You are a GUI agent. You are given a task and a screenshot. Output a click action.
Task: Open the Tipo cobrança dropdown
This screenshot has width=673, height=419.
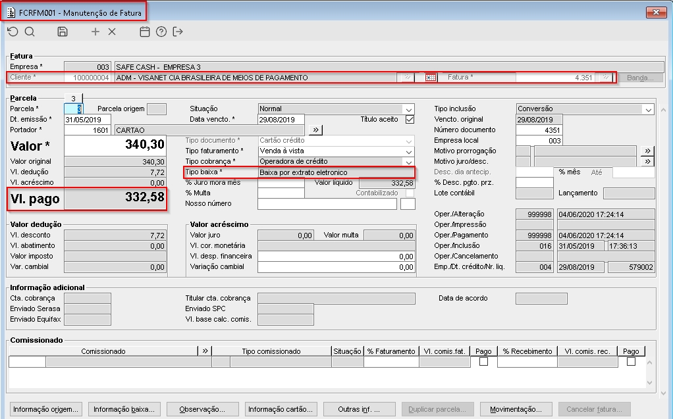[408, 162]
